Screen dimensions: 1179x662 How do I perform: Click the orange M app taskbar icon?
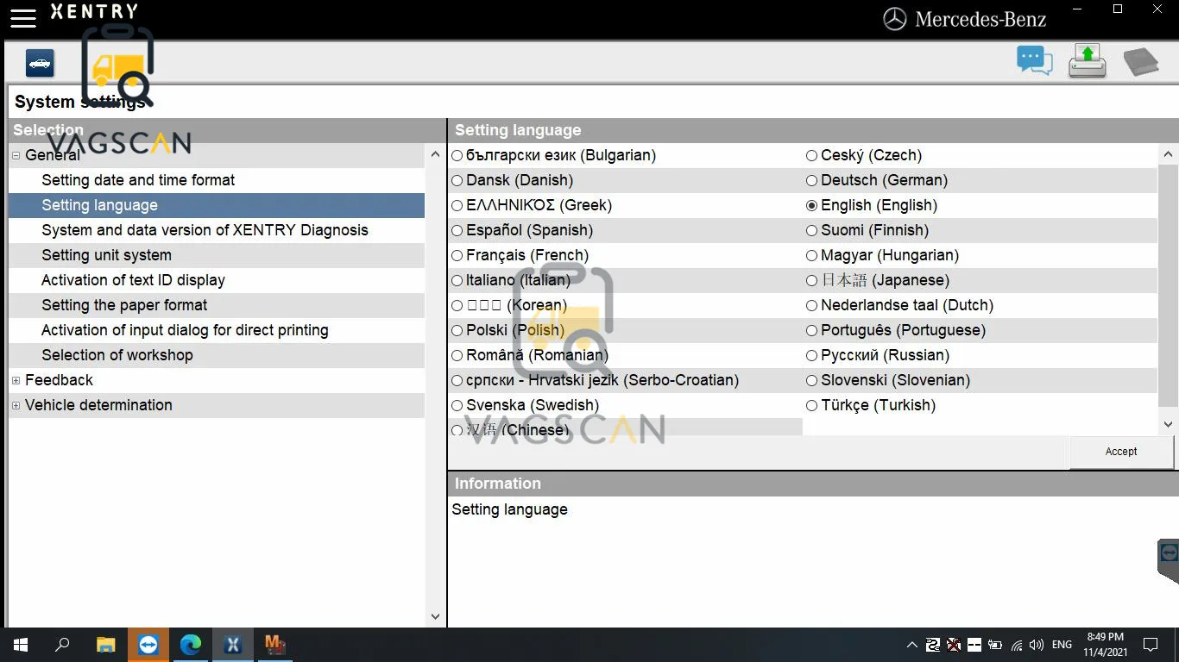tap(275, 645)
